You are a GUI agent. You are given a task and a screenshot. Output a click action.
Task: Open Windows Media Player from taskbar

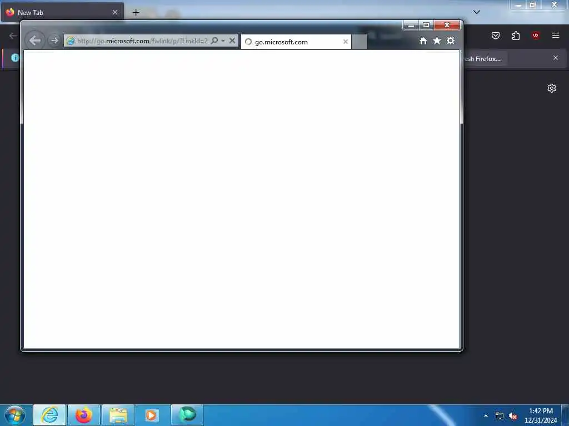click(152, 415)
